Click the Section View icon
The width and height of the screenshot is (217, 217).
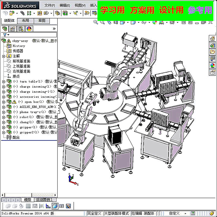116,22
